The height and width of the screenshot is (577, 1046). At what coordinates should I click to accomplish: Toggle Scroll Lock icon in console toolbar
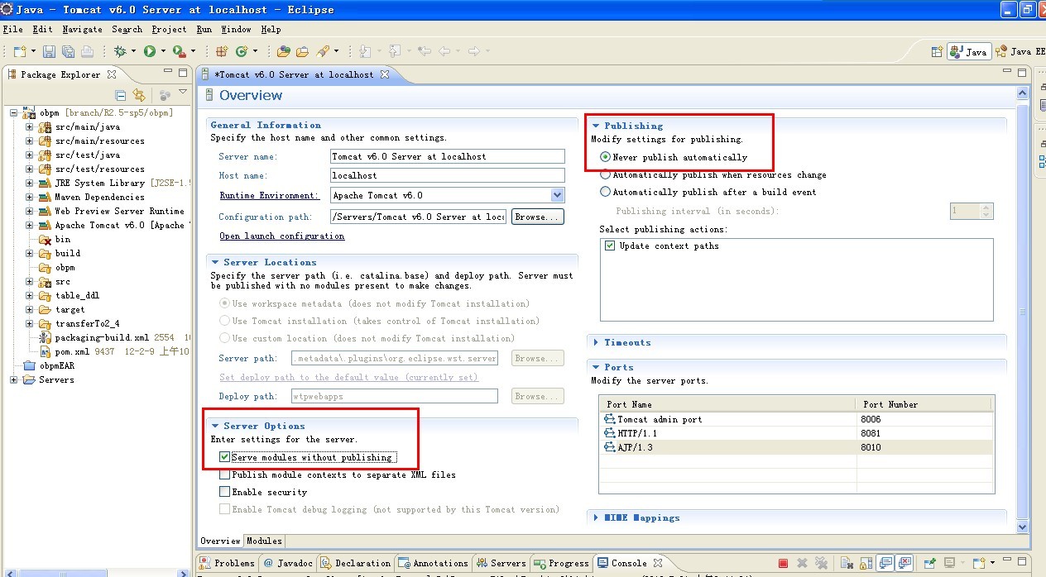(x=865, y=563)
